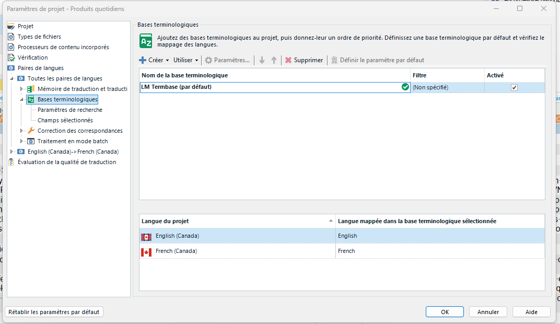
Task: Expand English (Canada)->French (Canada) in the tree
Action: click(11, 152)
